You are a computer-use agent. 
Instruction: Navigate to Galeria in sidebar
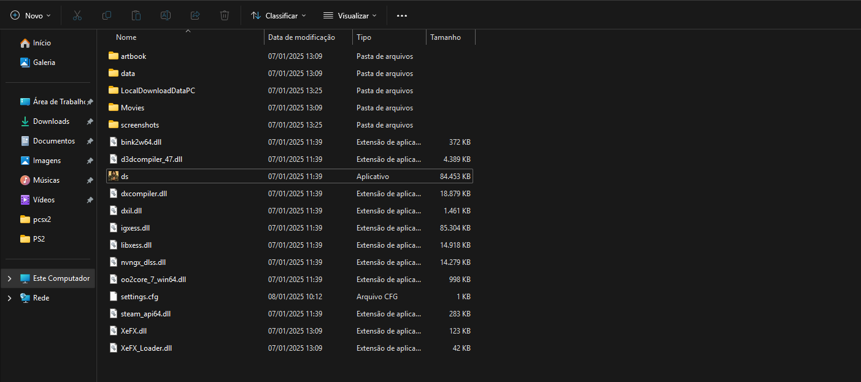pos(44,63)
